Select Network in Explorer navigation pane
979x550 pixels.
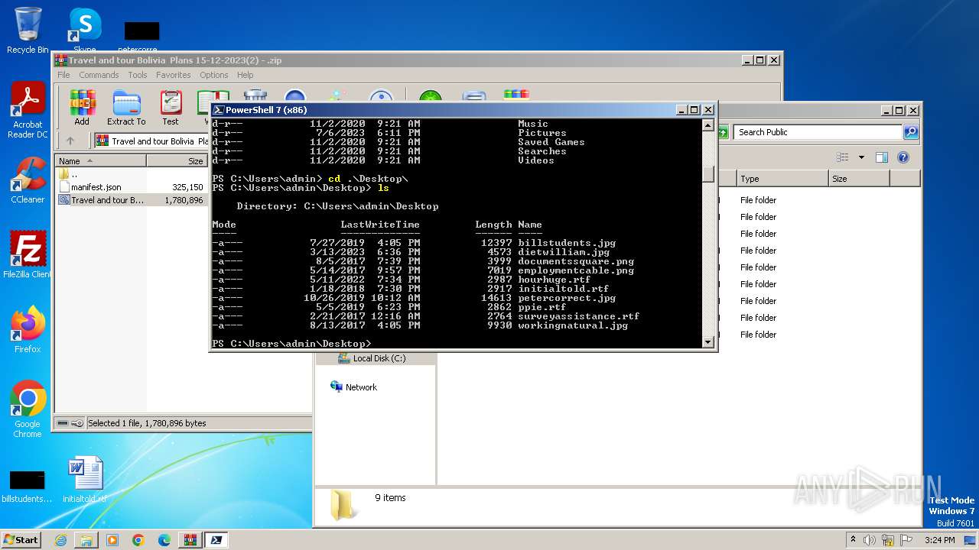(354, 387)
